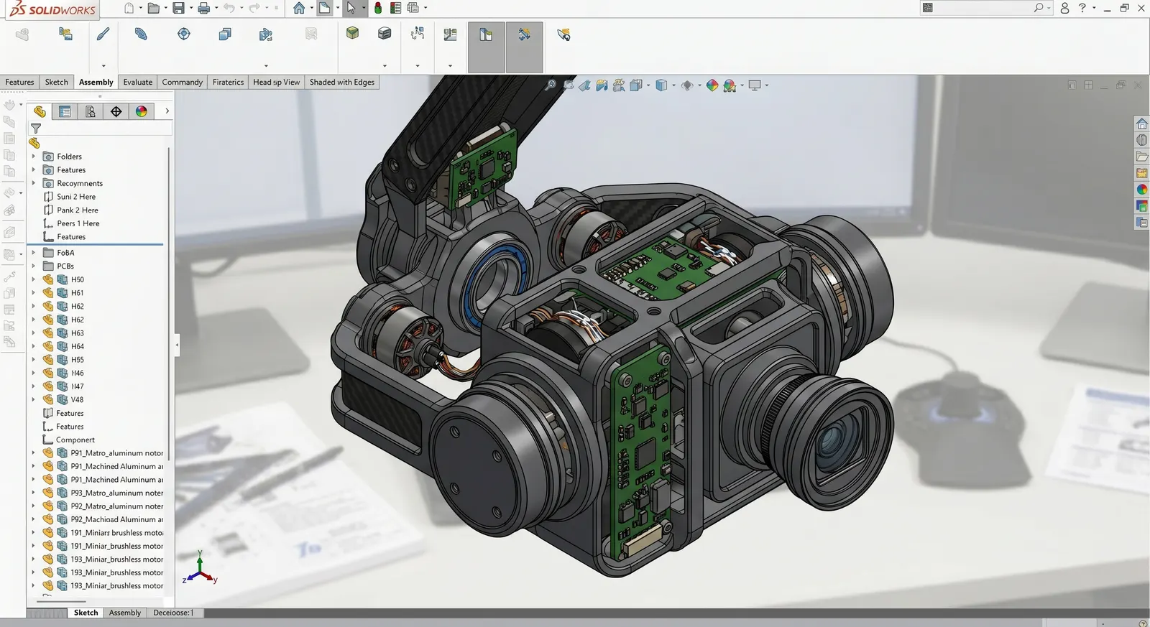1150x627 pixels.
Task: Open the ConfigurationManager tab icon
Action: tap(91, 111)
